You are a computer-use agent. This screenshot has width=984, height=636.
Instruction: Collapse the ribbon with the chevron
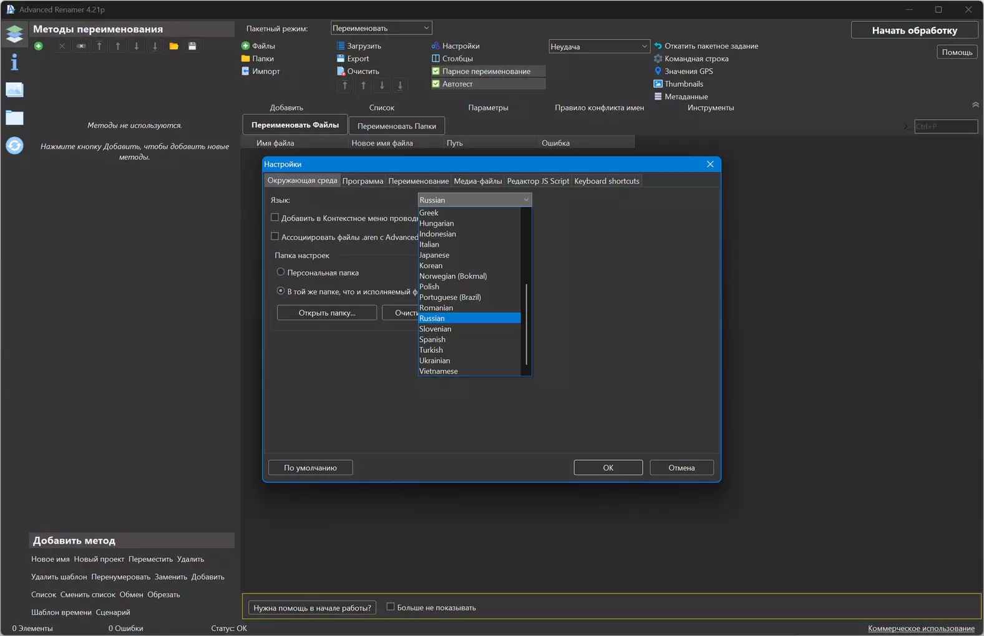975,105
